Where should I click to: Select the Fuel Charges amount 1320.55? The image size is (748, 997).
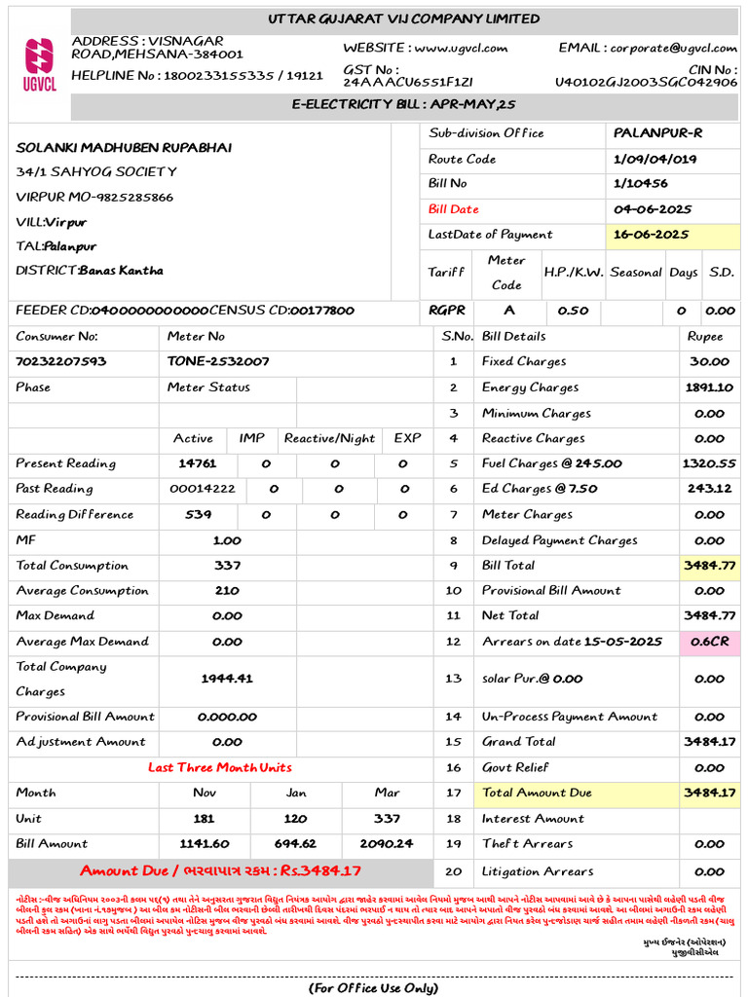(709, 463)
